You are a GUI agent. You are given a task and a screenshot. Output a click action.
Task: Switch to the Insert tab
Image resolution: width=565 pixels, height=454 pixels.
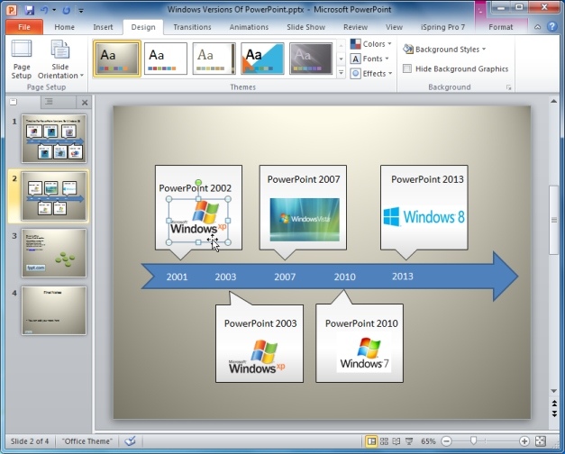point(103,27)
